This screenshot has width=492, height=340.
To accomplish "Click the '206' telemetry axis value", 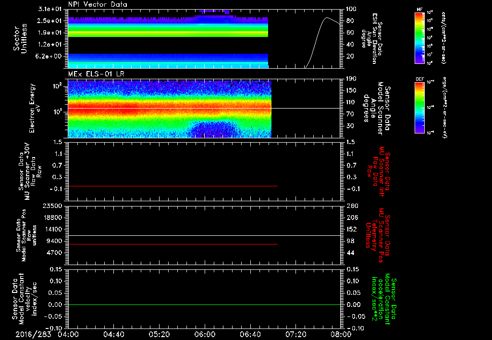I will pos(352,218).
